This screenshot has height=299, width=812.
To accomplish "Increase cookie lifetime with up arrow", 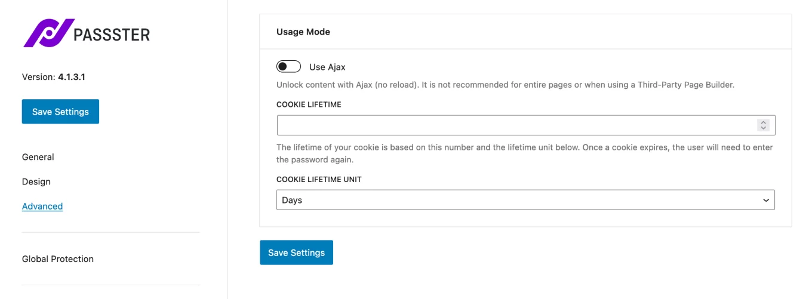I will (763, 122).
